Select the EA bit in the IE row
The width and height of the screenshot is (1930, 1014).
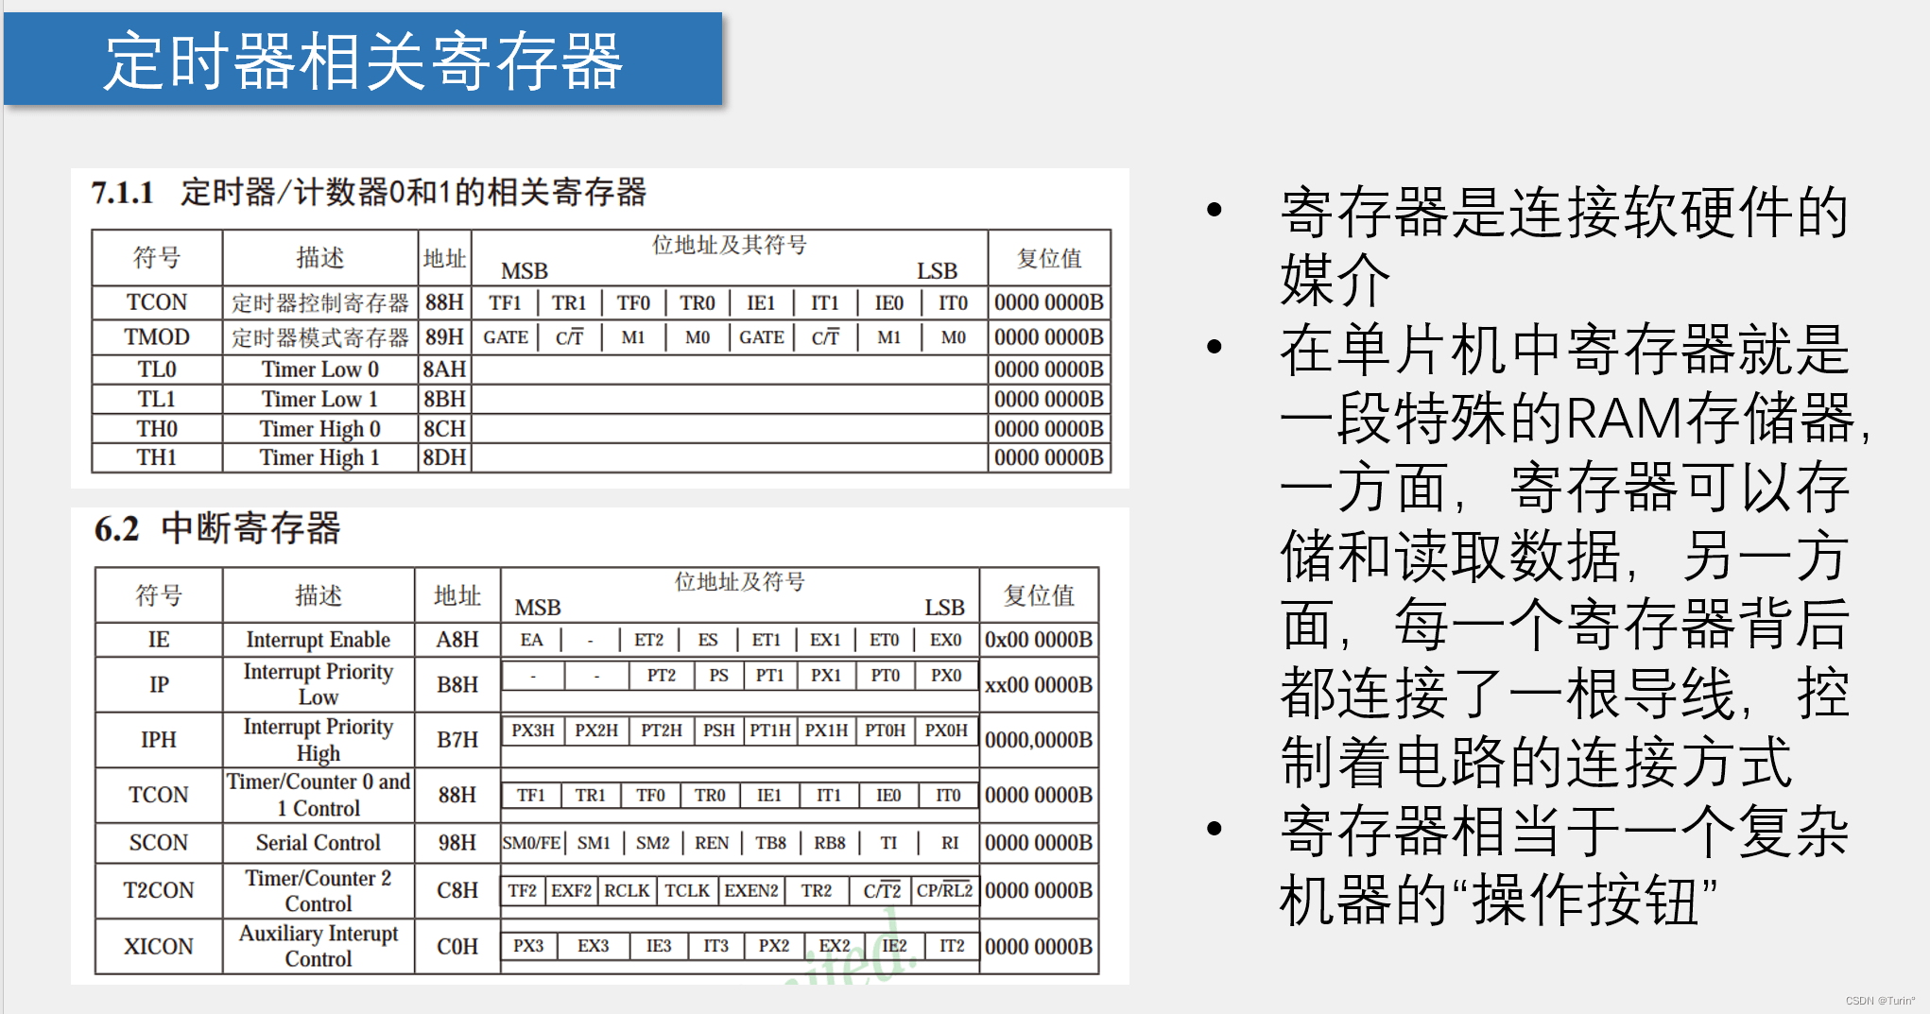(x=531, y=640)
